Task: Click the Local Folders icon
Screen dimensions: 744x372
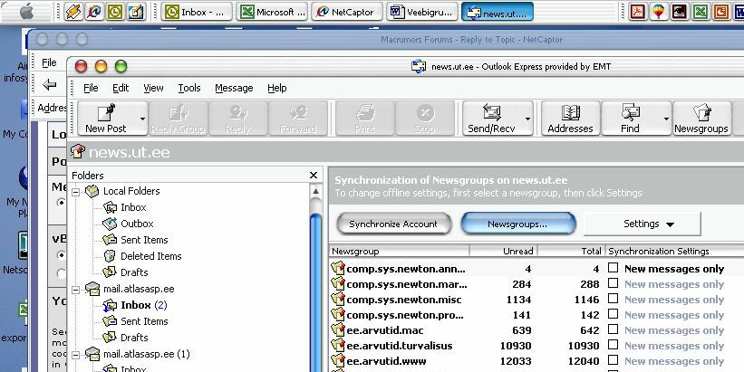Action: click(x=92, y=192)
